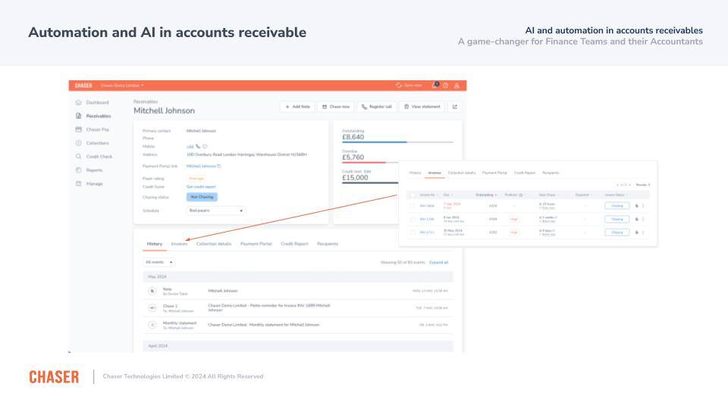Screen dimensions: 728x409
Task: Check the second invoice row checkbox
Action: 413,219
